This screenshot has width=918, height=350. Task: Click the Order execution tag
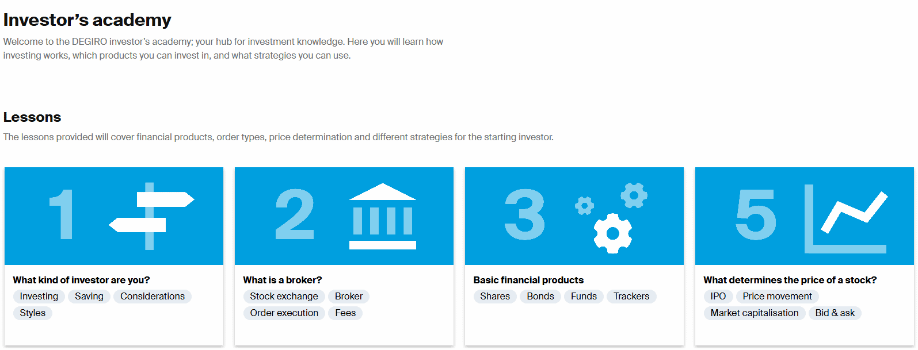click(284, 313)
